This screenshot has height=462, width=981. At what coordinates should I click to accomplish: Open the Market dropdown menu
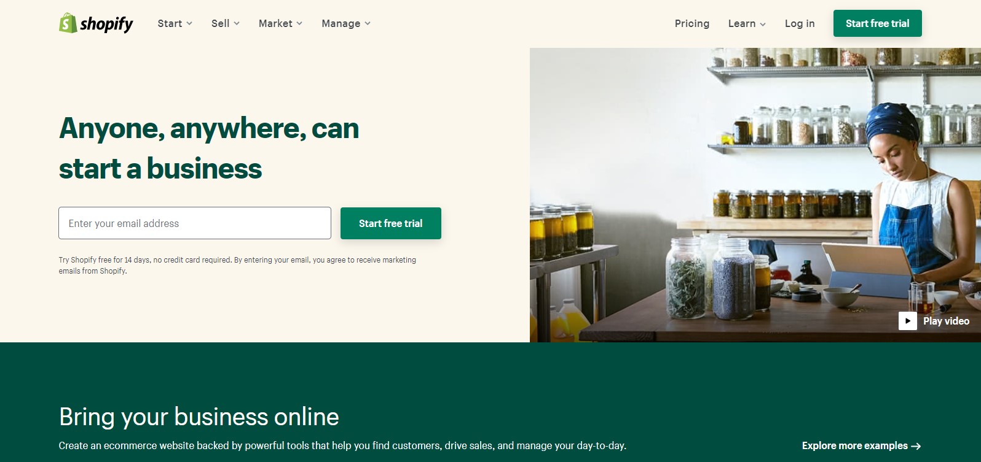[281, 23]
